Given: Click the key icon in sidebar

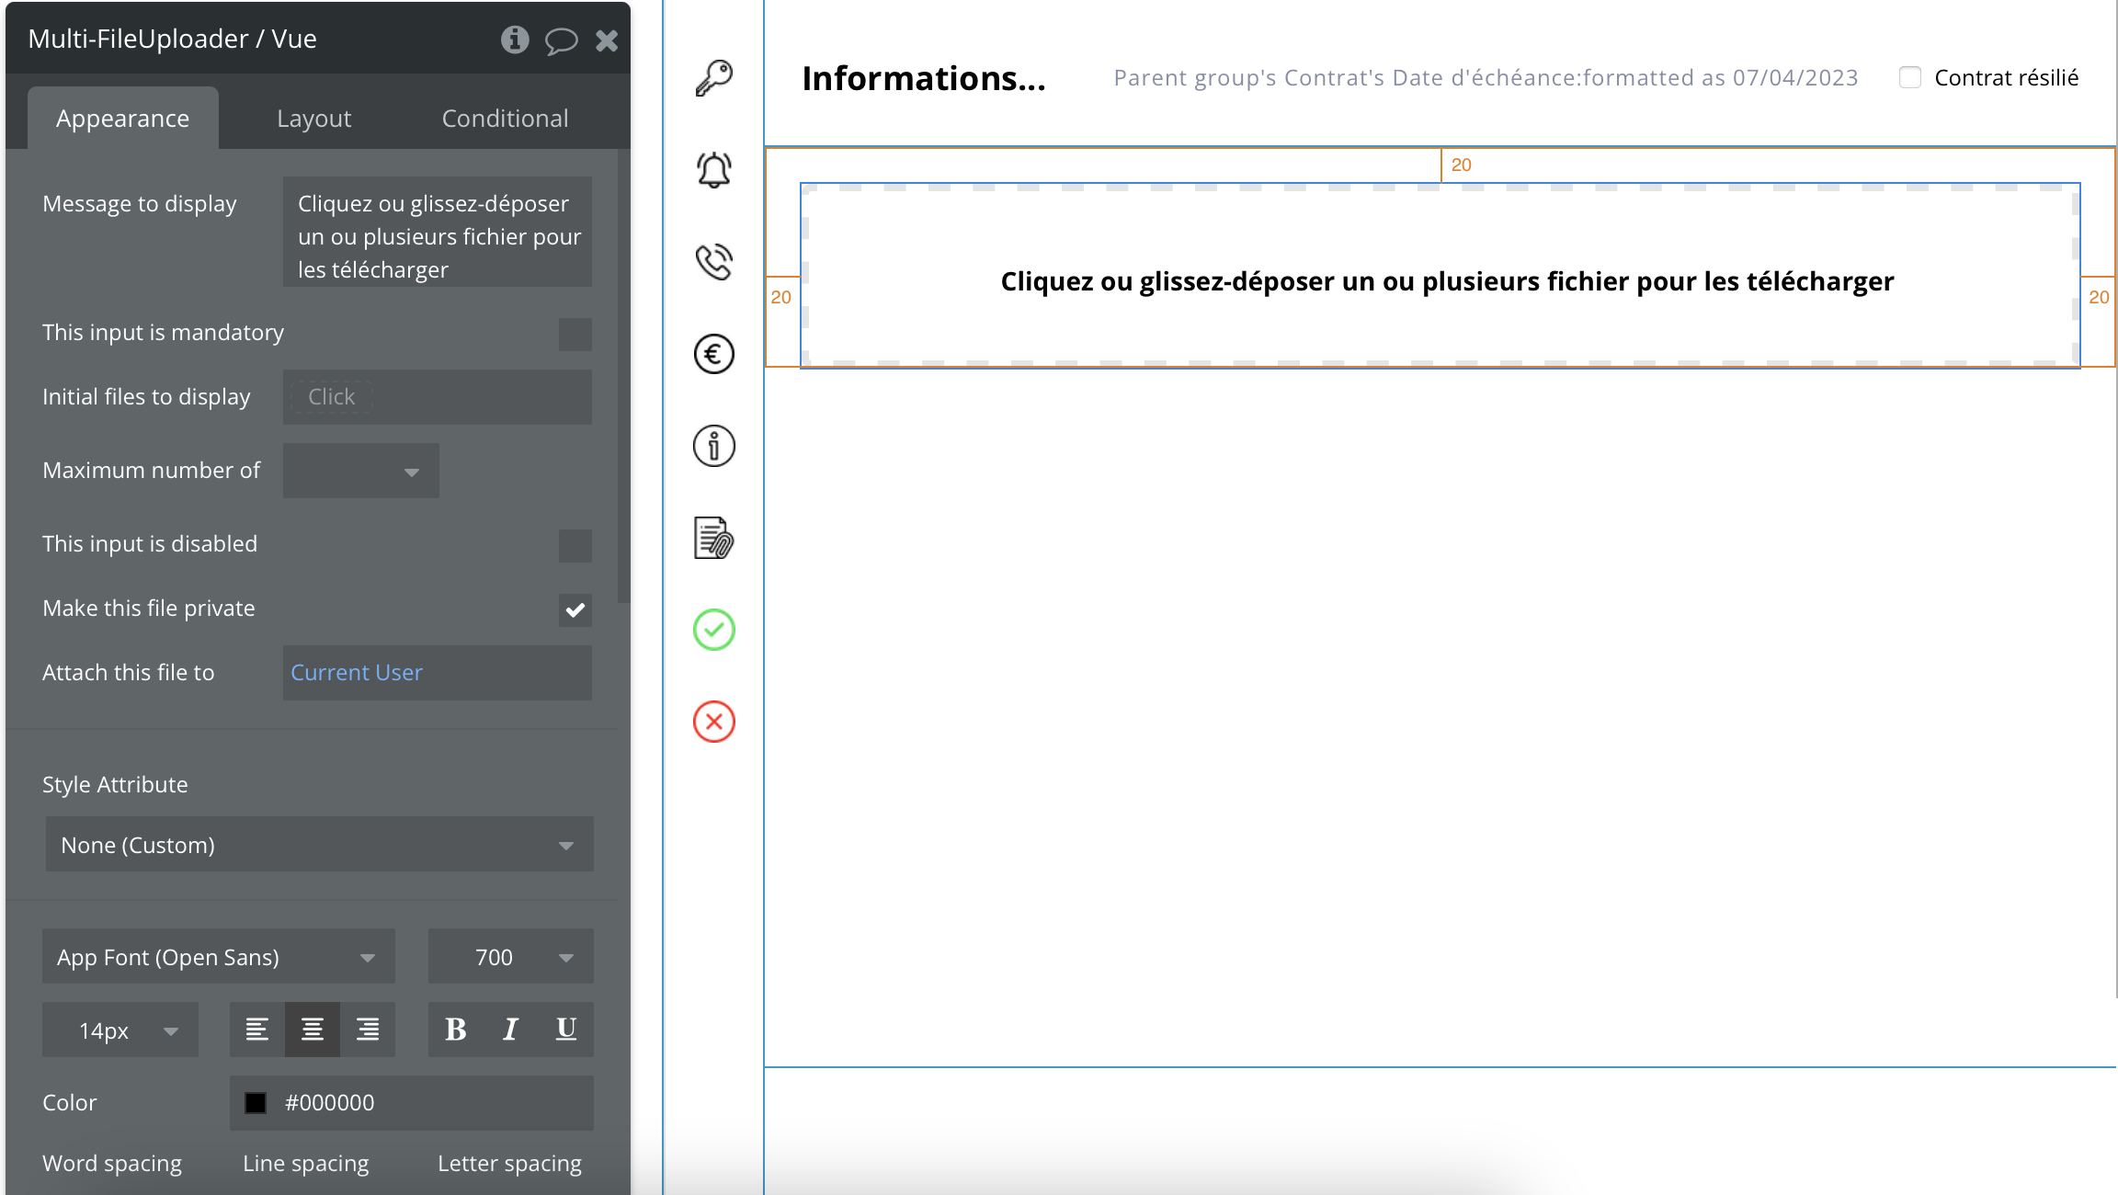Looking at the screenshot, I should click(x=713, y=78).
